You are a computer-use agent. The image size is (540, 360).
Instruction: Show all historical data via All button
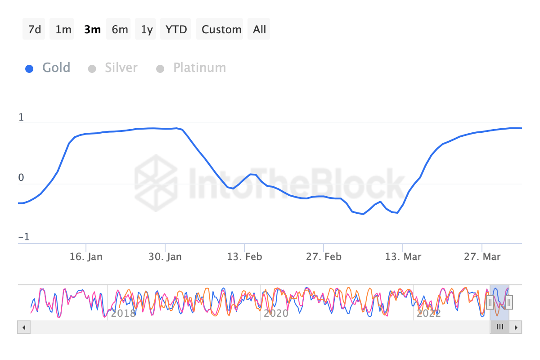pyautogui.click(x=259, y=29)
